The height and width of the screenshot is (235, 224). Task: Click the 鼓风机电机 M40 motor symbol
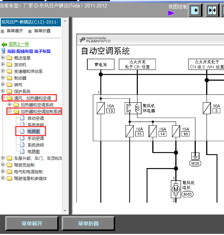tap(176, 189)
